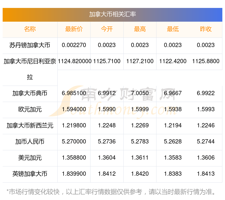This screenshot has width=225, height=200.
Task: Select the row name 苏丹镑加拿大币
Action: click(30, 45)
